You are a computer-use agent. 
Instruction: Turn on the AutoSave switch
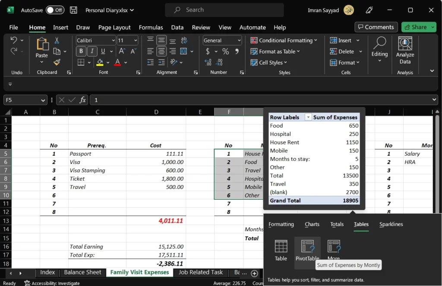[x=55, y=10]
